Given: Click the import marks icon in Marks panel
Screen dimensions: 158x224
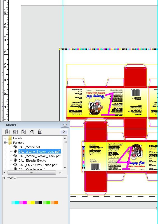Looking at the screenshot, I should [7, 132].
